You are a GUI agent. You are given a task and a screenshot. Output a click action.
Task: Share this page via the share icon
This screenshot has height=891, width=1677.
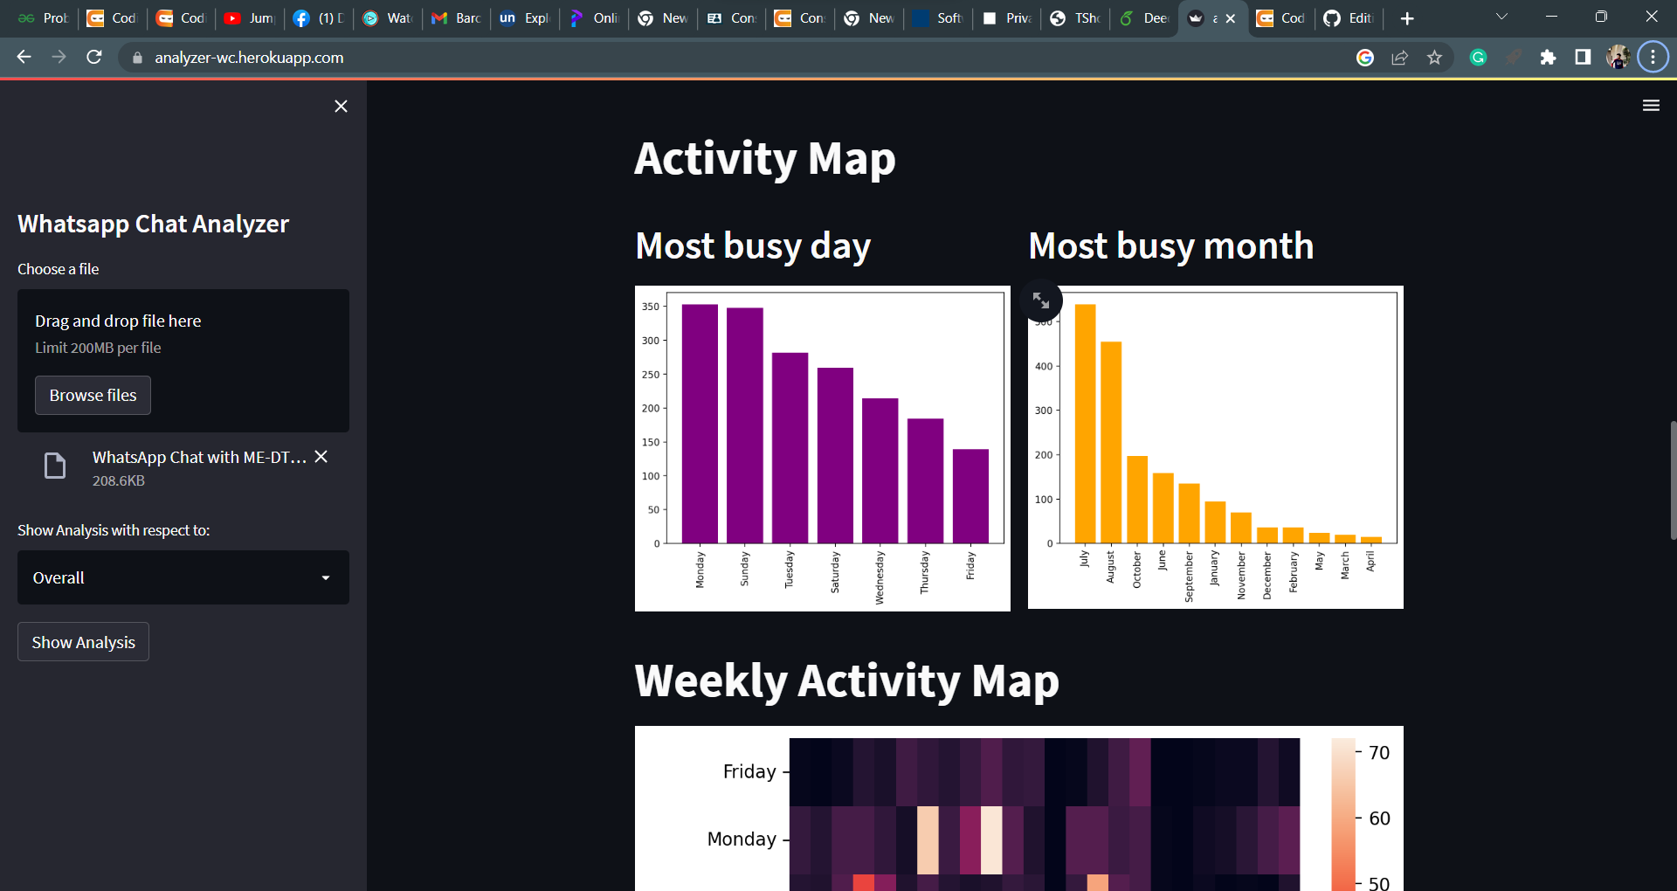(x=1399, y=58)
